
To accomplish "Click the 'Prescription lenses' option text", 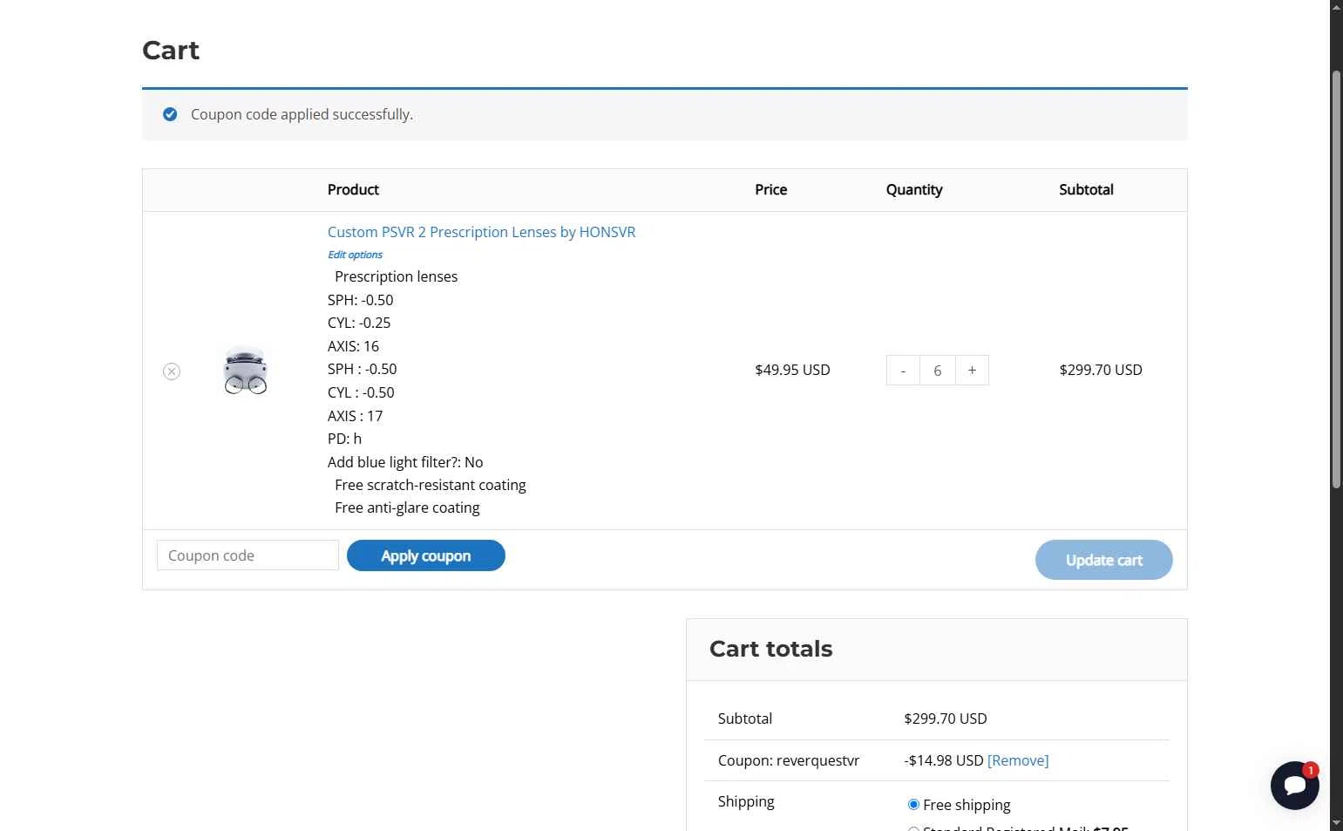I will (396, 276).
